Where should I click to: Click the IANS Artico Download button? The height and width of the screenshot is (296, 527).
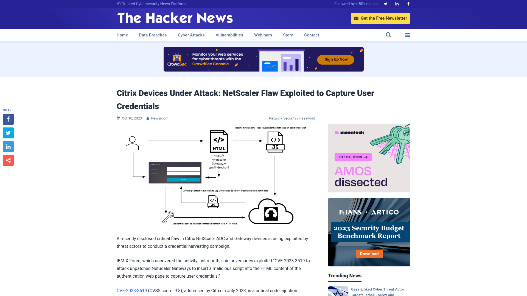click(369, 253)
